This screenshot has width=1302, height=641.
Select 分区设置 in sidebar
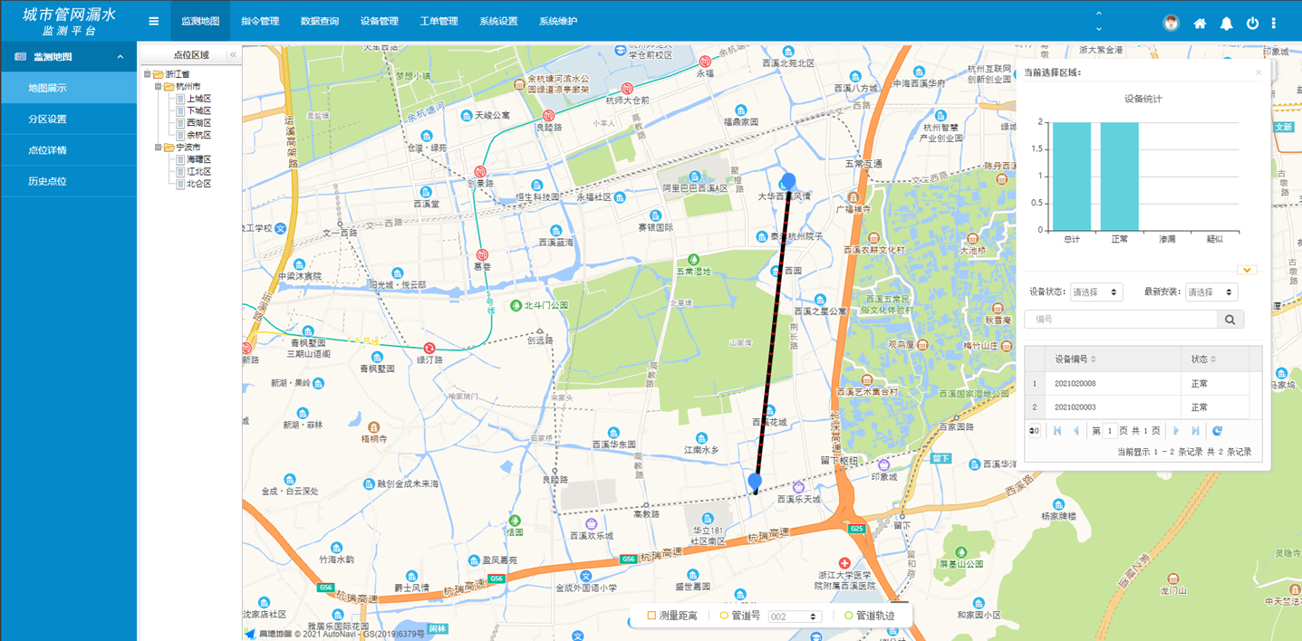click(x=68, y=120)
